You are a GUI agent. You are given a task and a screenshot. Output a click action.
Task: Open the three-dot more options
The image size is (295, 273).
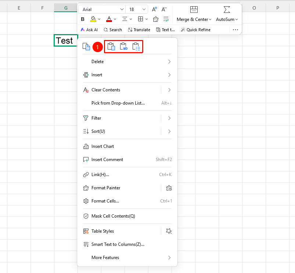(235, 30)
